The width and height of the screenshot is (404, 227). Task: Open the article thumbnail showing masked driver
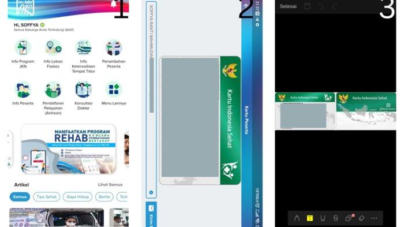pyautogui.click(x=57, y=217)
